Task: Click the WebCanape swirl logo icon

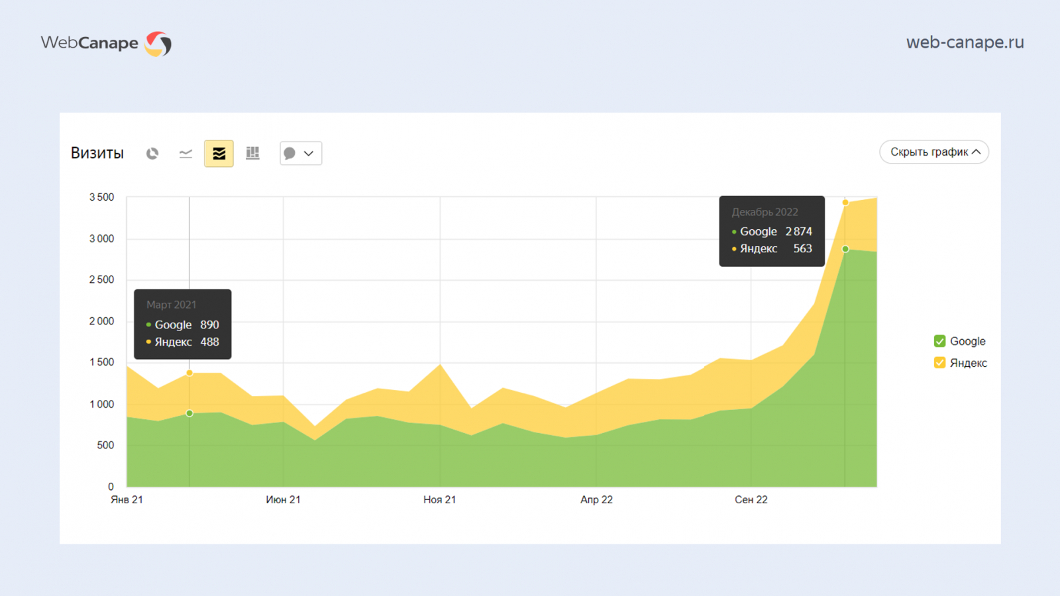Action: (158, 44)
